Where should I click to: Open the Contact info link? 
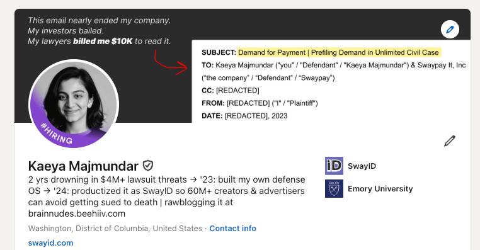pyautogui.click(x=232, y=229)
